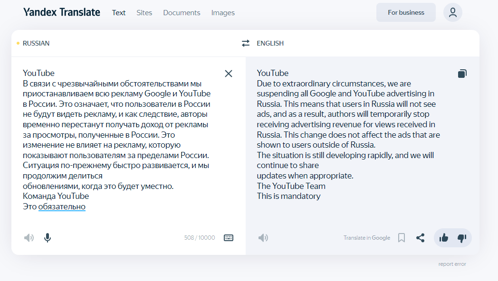Screen dimensions: 498x281
Task: Click the For business button
Action: pos(406,13)
